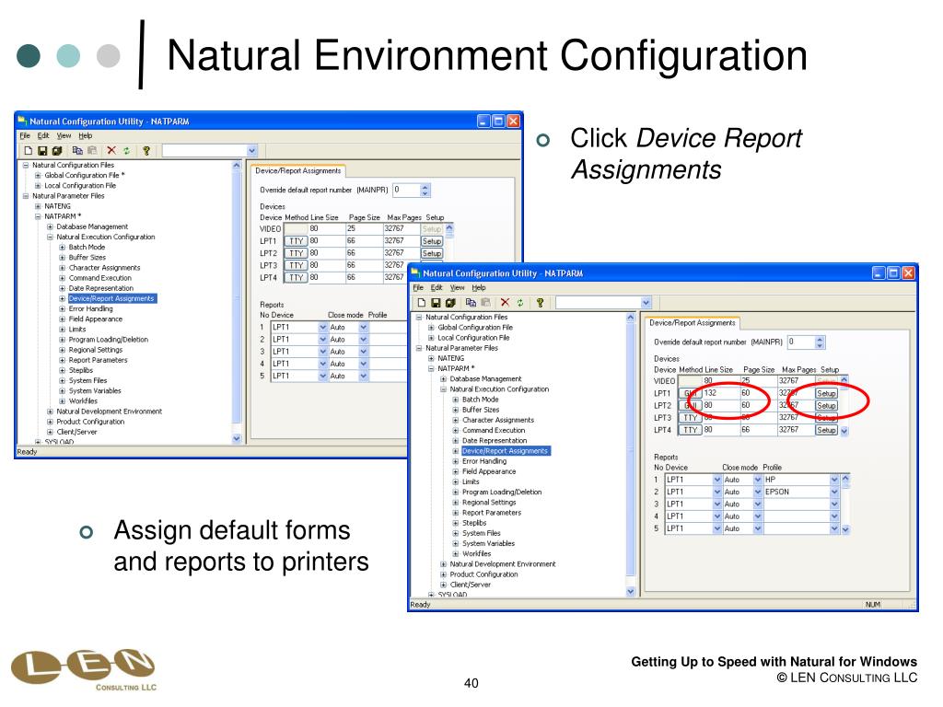Open the Help menu in the rear window
Screen dimensions: 943x707
pyautogui.click(x=86, y=135)
